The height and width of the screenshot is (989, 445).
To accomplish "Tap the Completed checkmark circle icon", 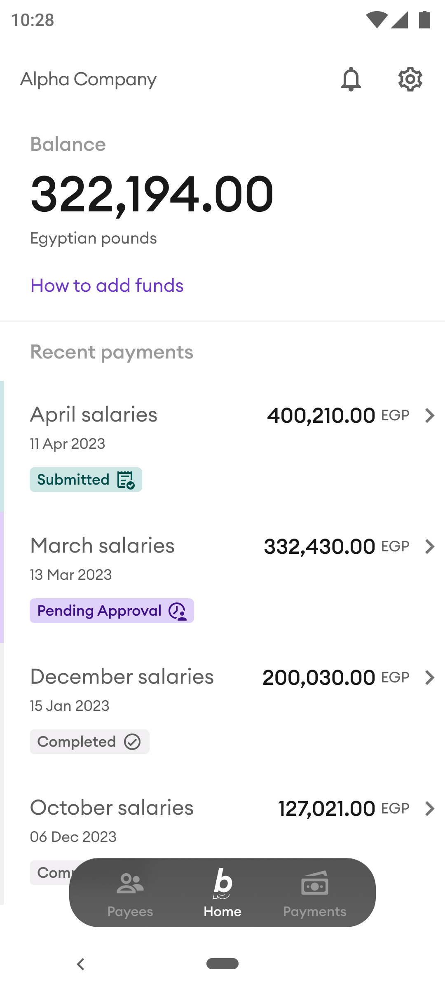I will pos(133,742).
